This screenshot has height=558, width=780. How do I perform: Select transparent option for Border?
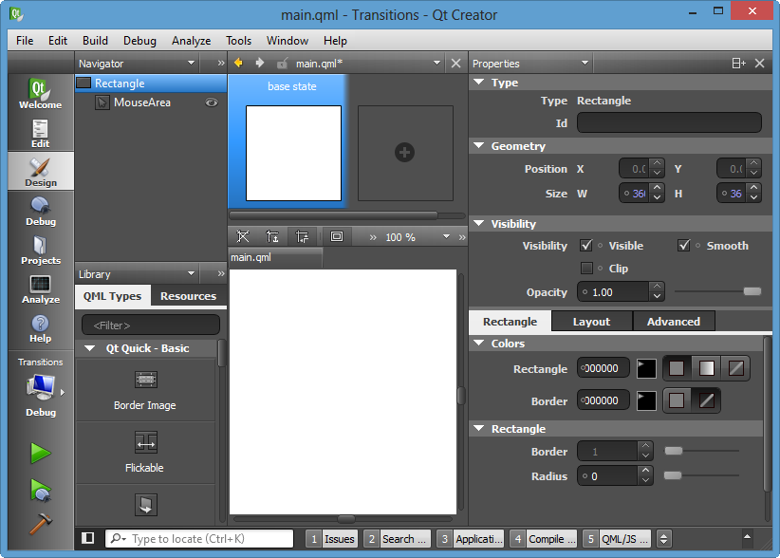(706, 400)
